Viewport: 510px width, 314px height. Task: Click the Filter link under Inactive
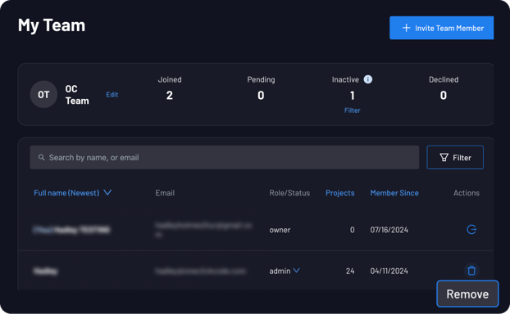click(x=353, y=110)
